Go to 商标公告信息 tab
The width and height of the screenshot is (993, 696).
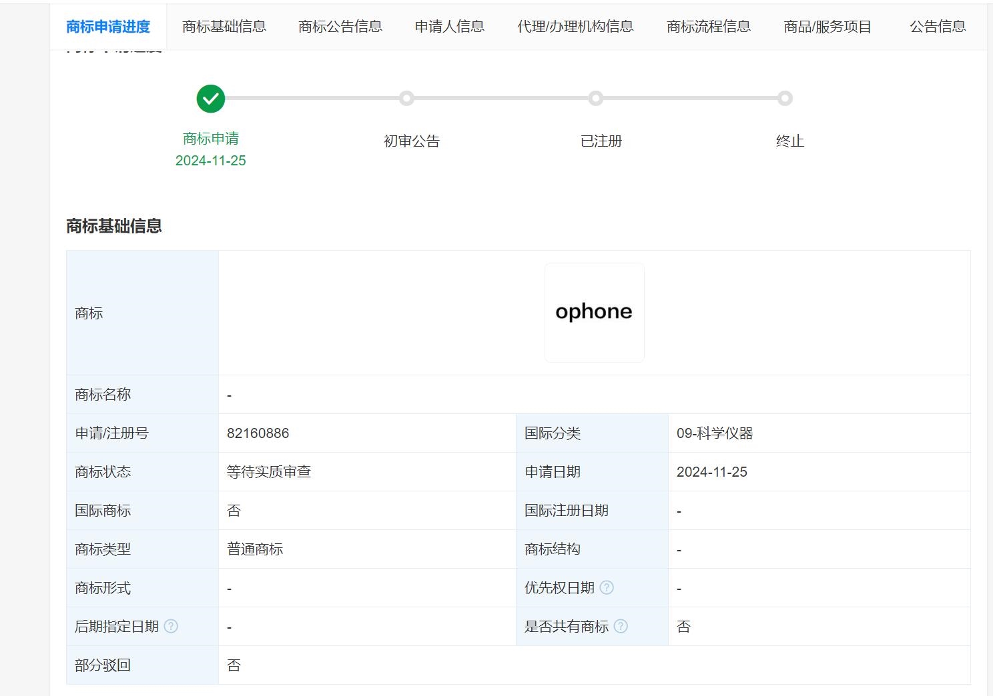(x=340, y=27)
